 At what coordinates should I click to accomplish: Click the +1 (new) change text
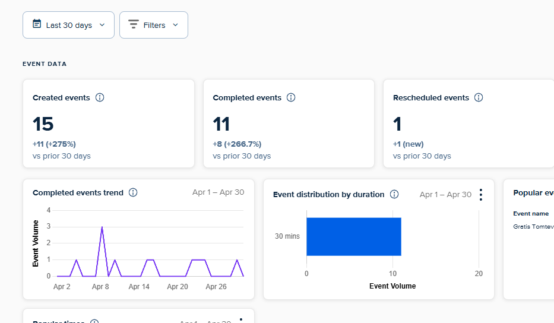click(408, 144)
